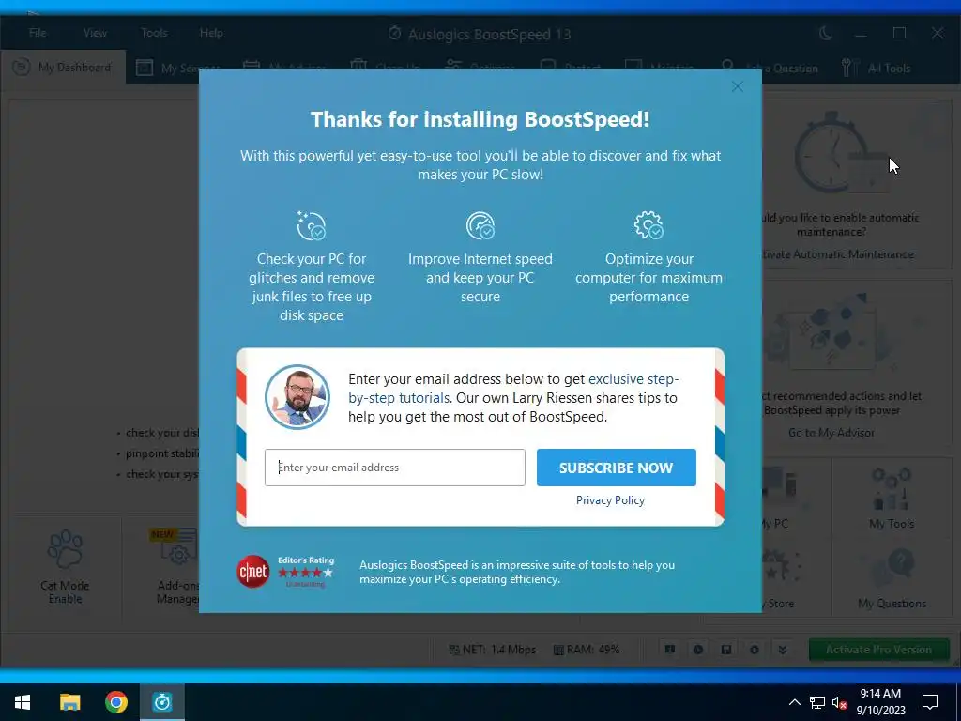
Task: Launch Google Chrome from the taskbar
Action: pyautogui.click(x=115, y=702)
